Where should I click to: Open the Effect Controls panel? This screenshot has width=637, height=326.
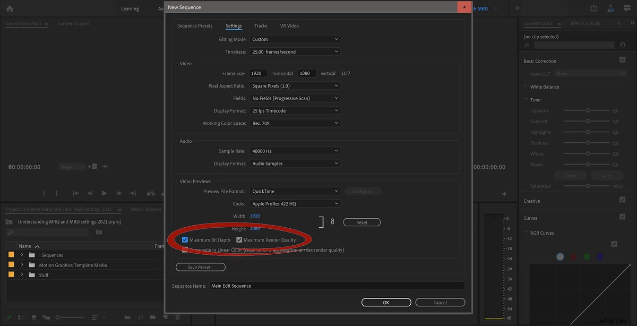pos(586,23)
